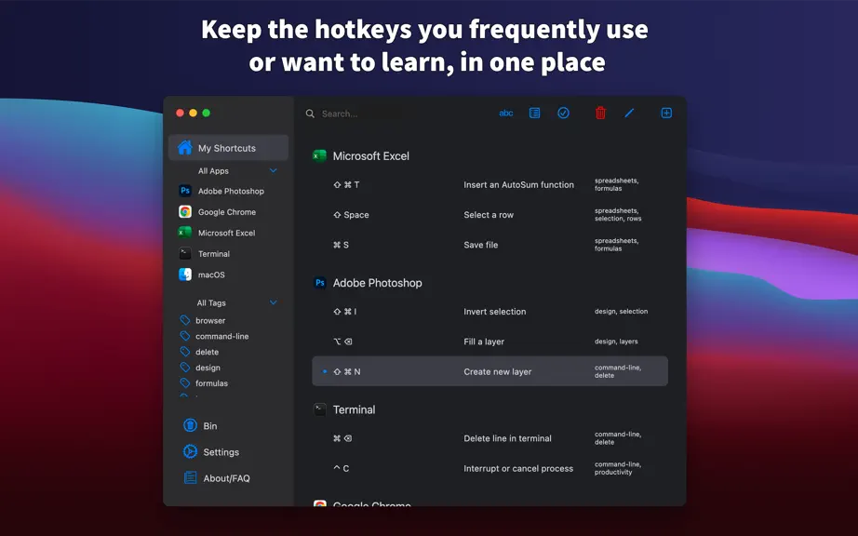This screenshot has width=858, height=536.
Task: Select the Create new layer shortcut
Action: click(489, 371)
